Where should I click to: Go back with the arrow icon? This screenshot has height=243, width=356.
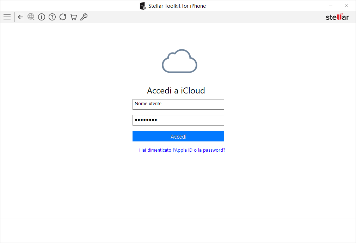coord(20,17)
